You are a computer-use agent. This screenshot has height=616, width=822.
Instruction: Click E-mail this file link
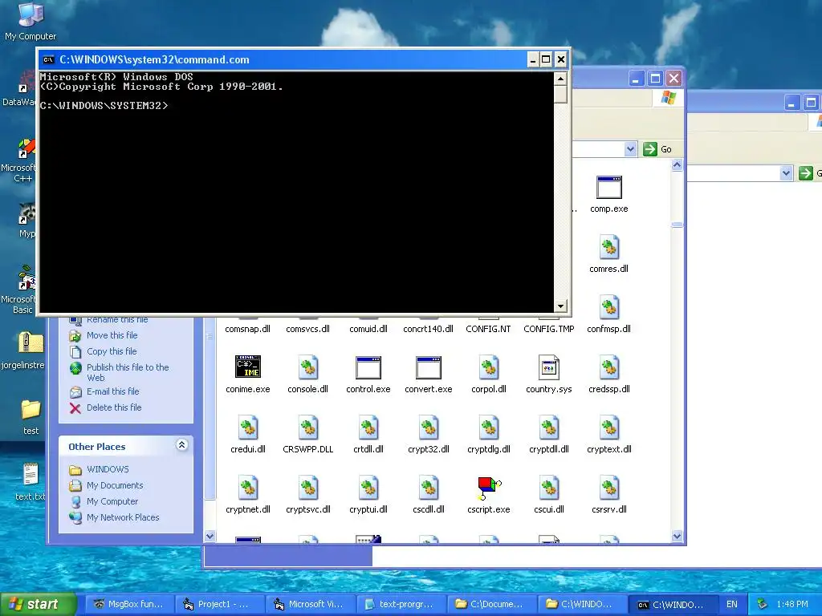(112, 391)
